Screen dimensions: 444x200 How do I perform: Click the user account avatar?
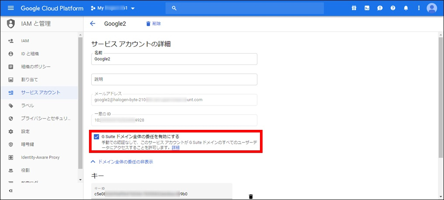click(432, 8)
